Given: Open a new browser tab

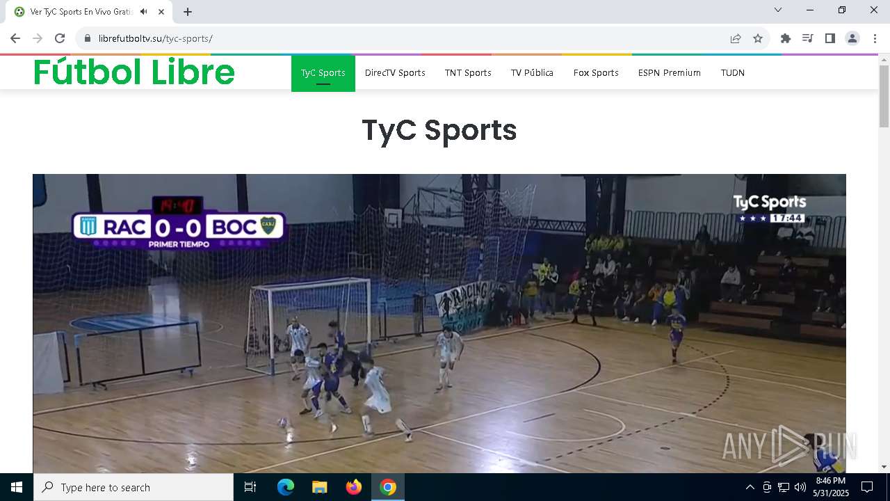Looking at the screenshot, I should point(188,12).
